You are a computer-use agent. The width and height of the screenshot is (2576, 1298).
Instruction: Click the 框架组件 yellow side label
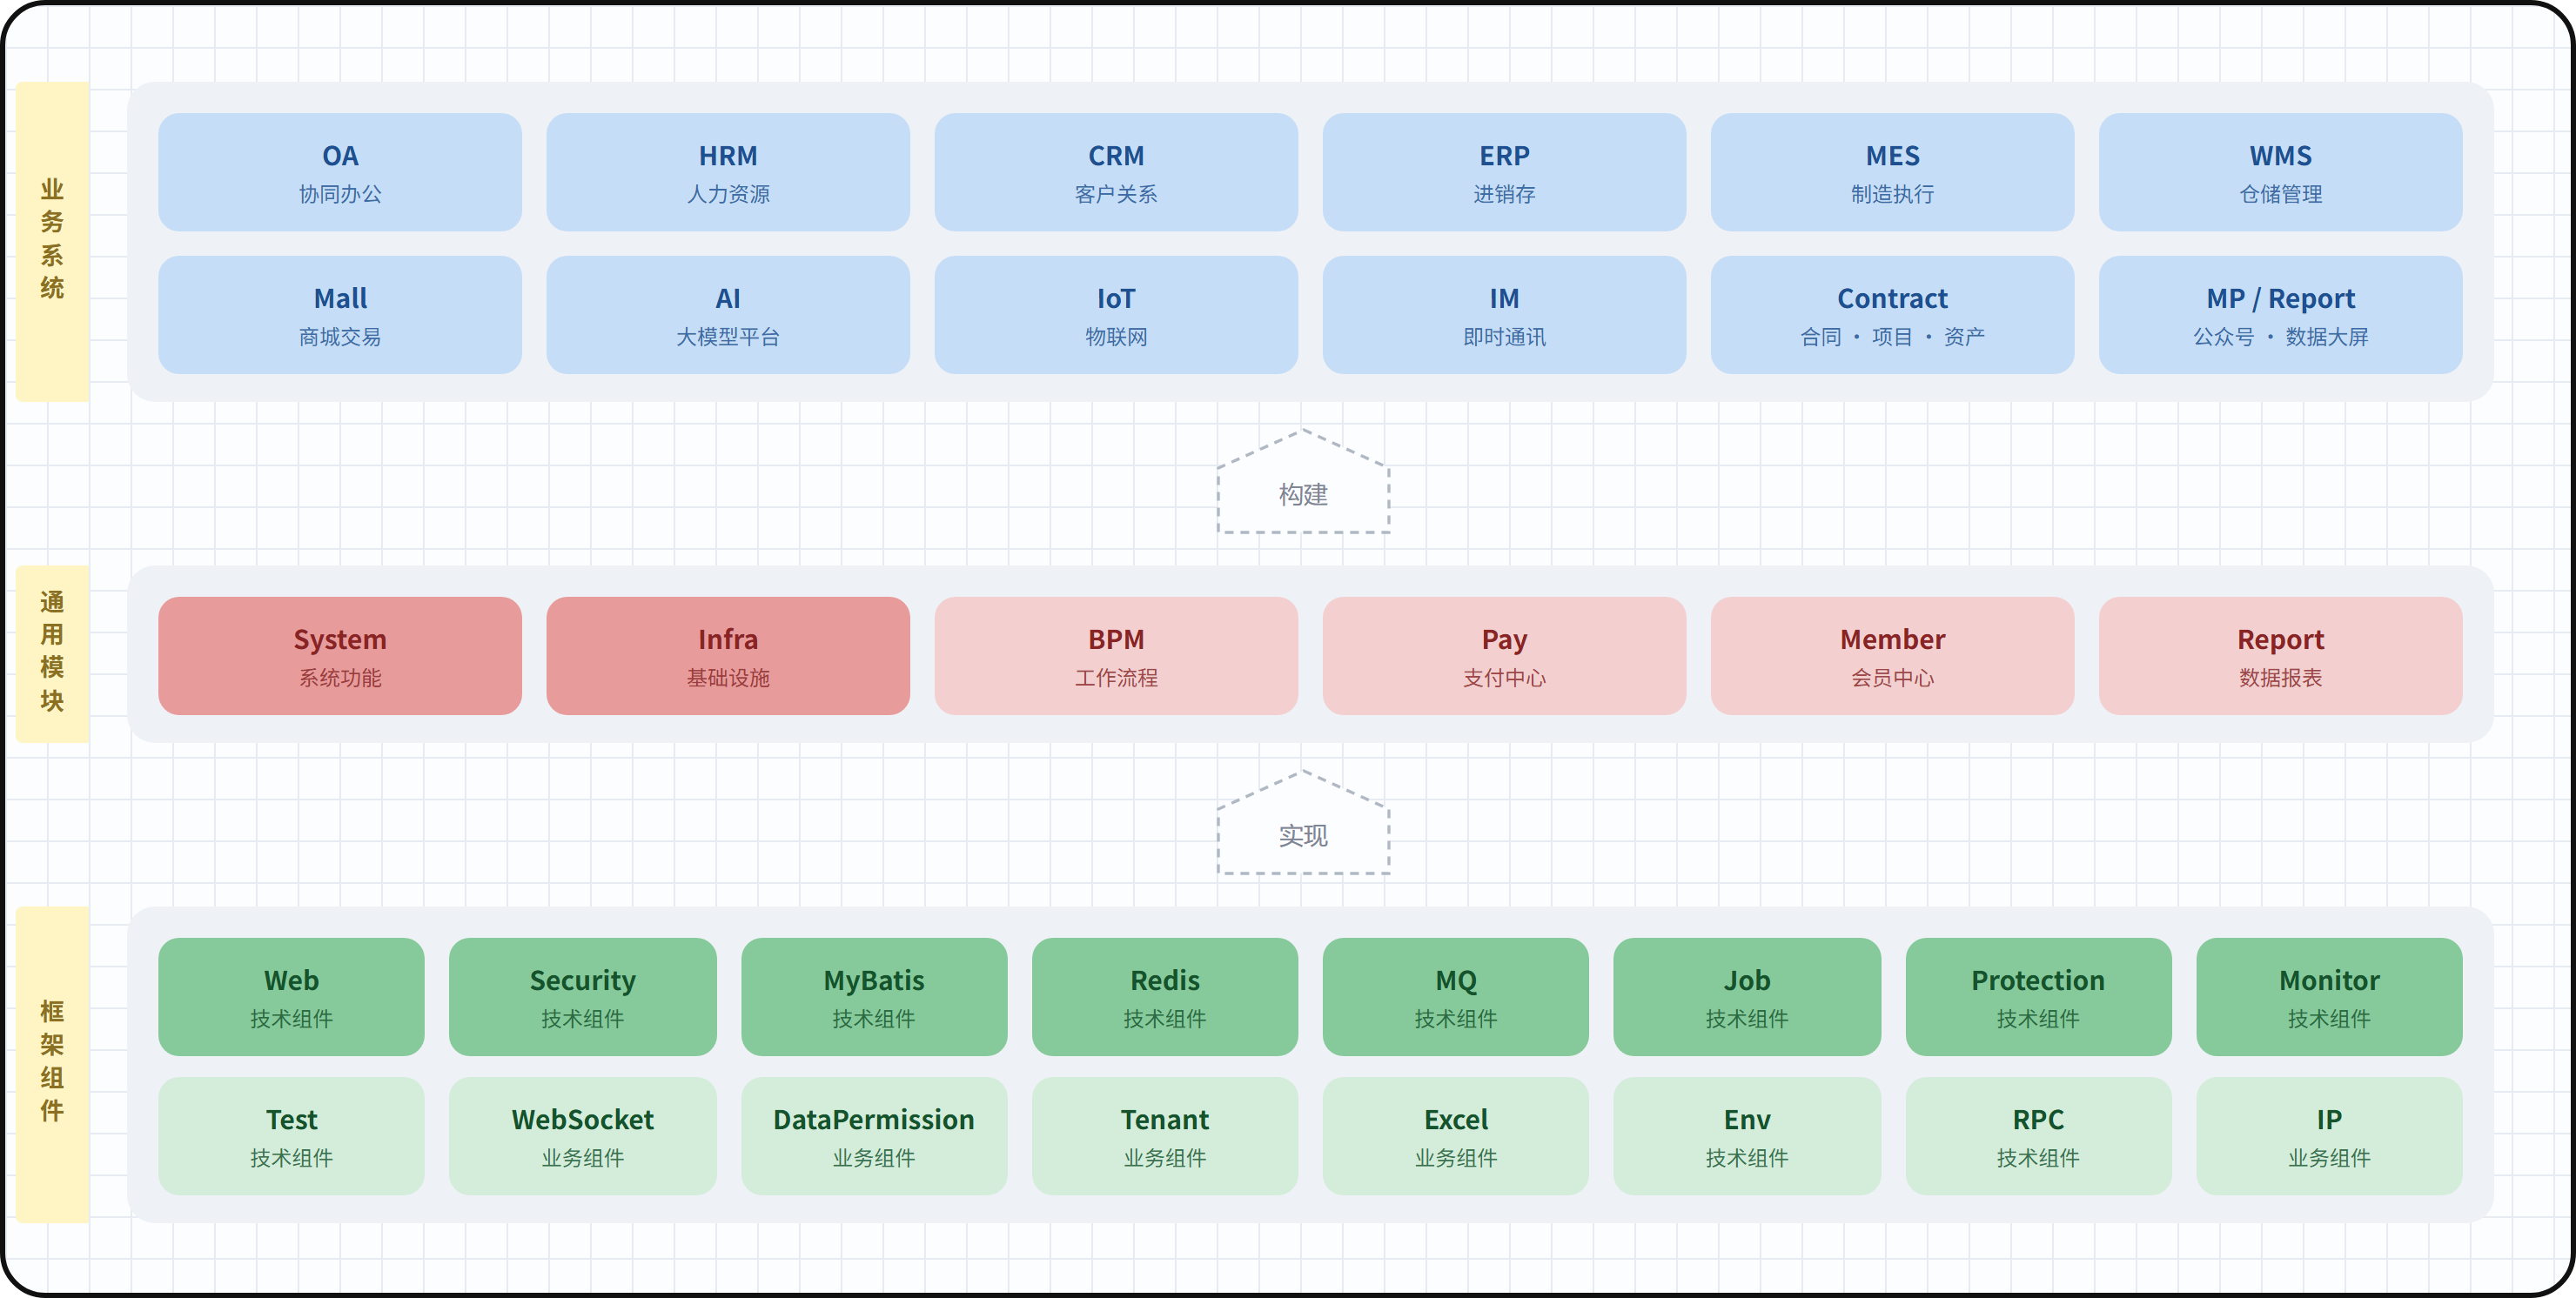53,1064
